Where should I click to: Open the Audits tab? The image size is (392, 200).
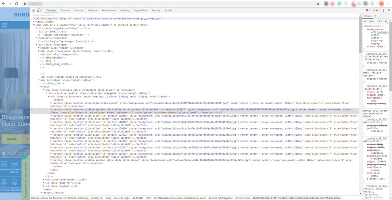point(168,10)
